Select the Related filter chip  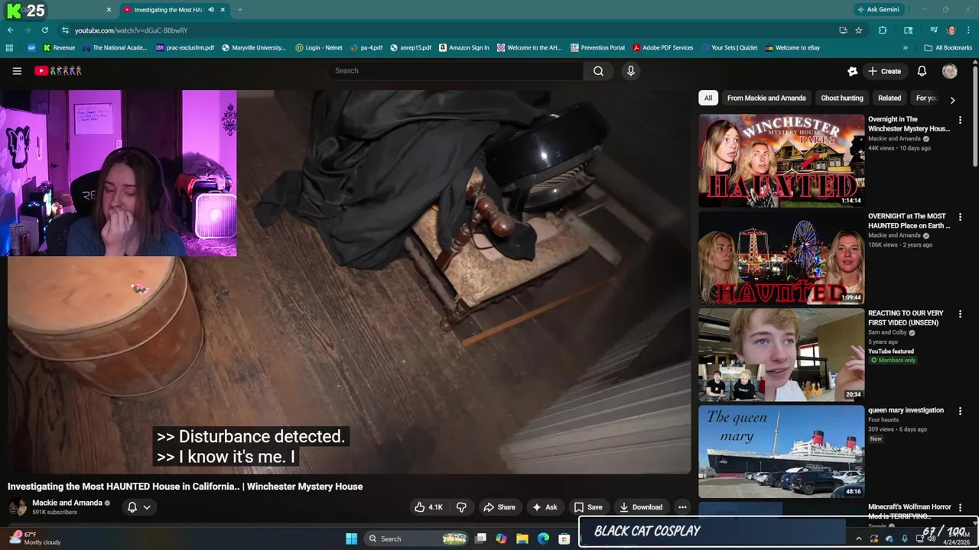(x=890, y=98)
